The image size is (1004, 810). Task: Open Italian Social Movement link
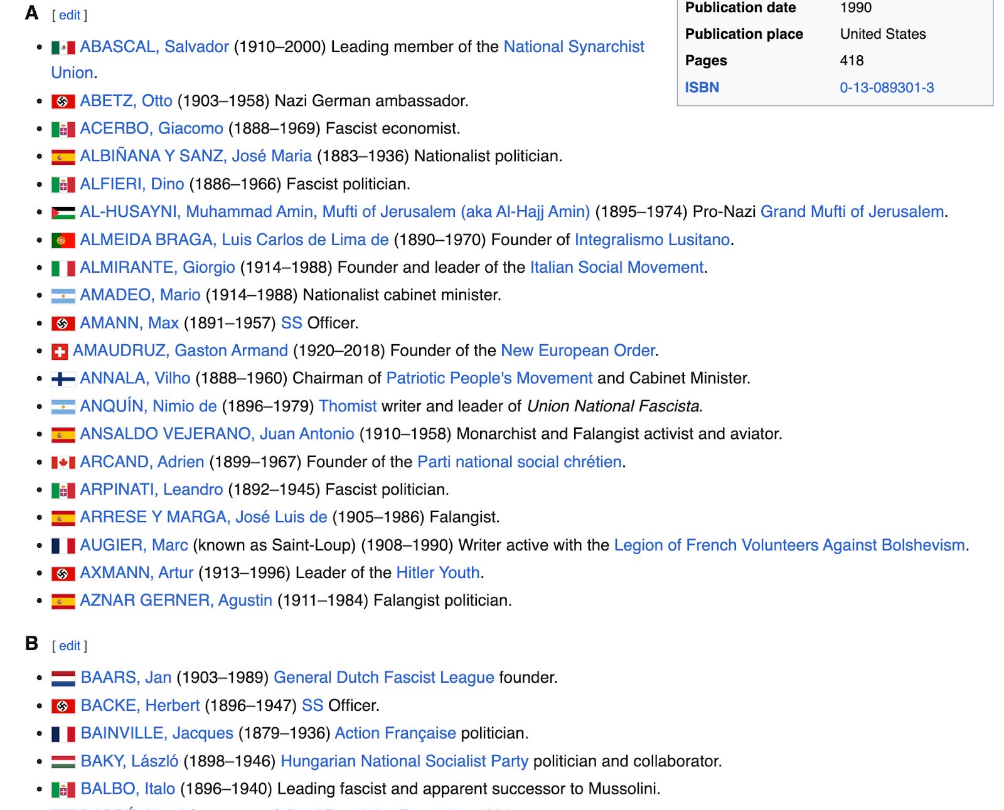pos(616,267)
